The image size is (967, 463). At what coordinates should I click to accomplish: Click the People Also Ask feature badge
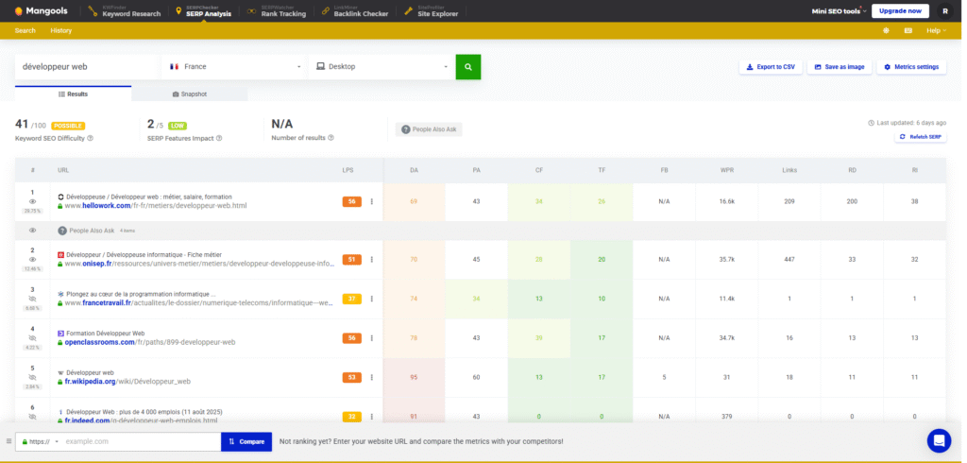pos(429,129)
